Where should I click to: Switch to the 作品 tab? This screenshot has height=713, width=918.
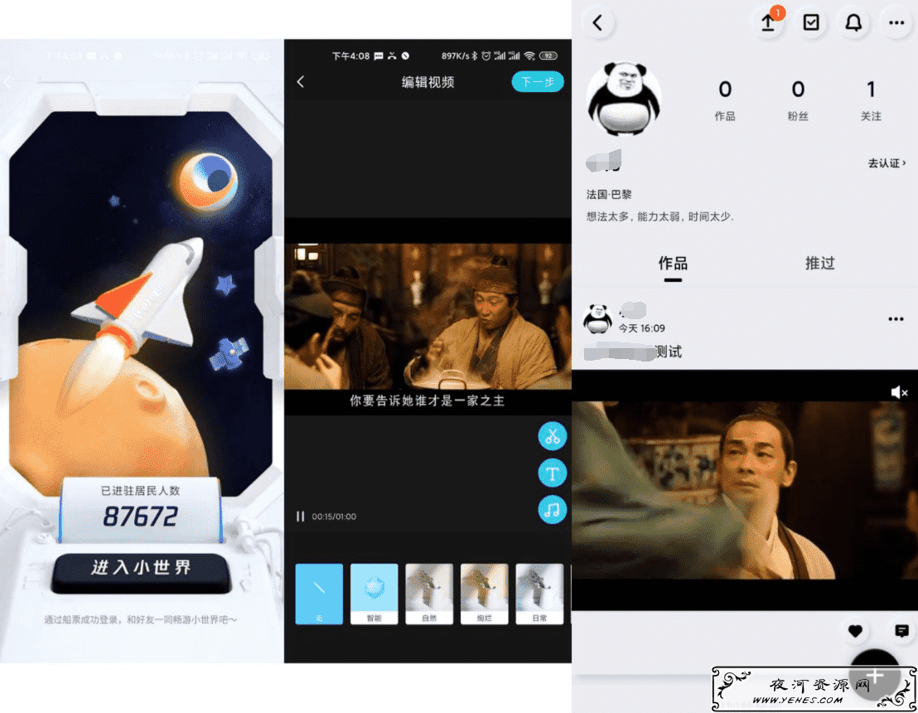[673, 264]
